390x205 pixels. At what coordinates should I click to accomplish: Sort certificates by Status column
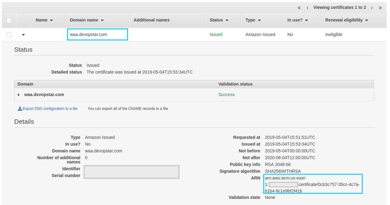tap(219, 20)
